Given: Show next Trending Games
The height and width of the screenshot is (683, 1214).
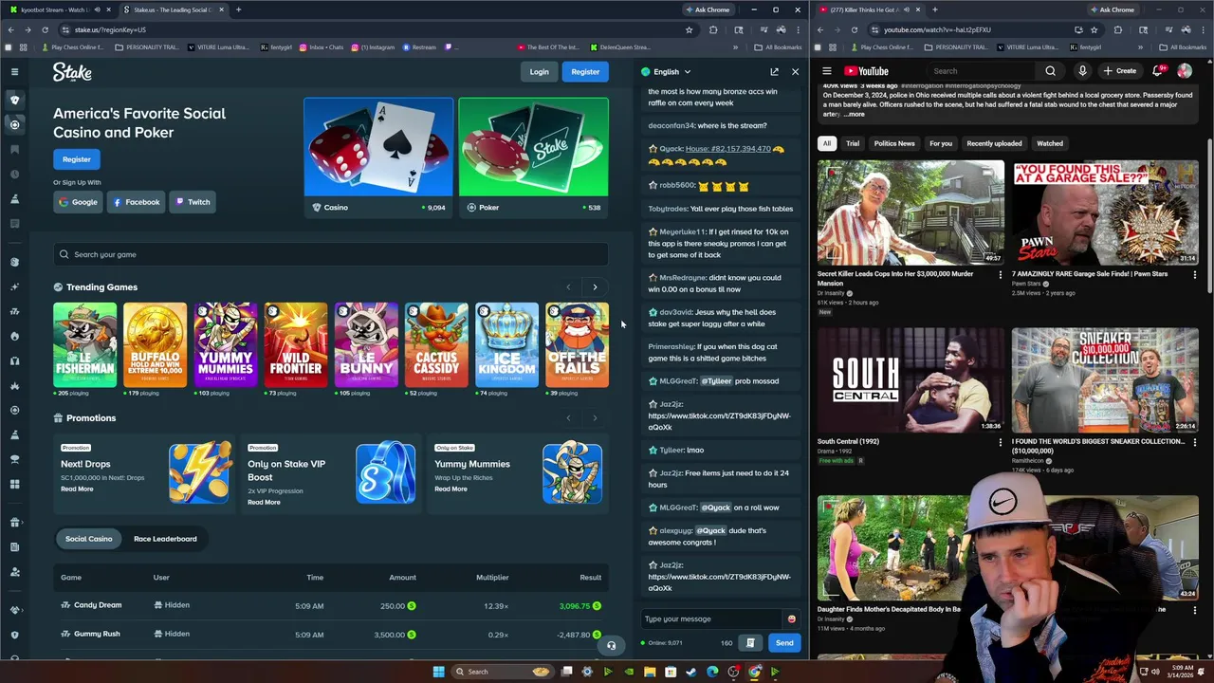Looking at the screenshot, I should coord(595,286).
